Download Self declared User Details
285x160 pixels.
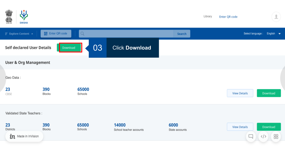pyautogui.click(x=70, y=48)
